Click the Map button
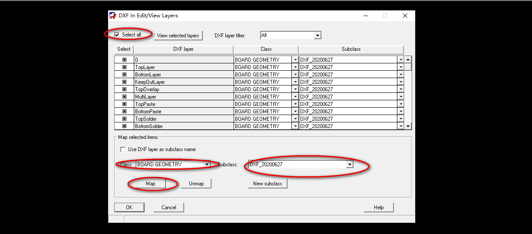 point(151,184)
